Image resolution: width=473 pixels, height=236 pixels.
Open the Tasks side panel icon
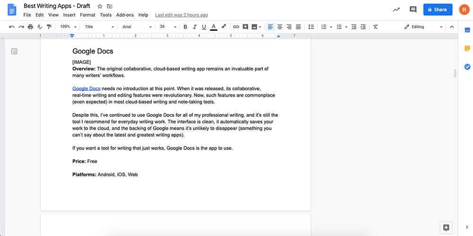tap(467, 67)
